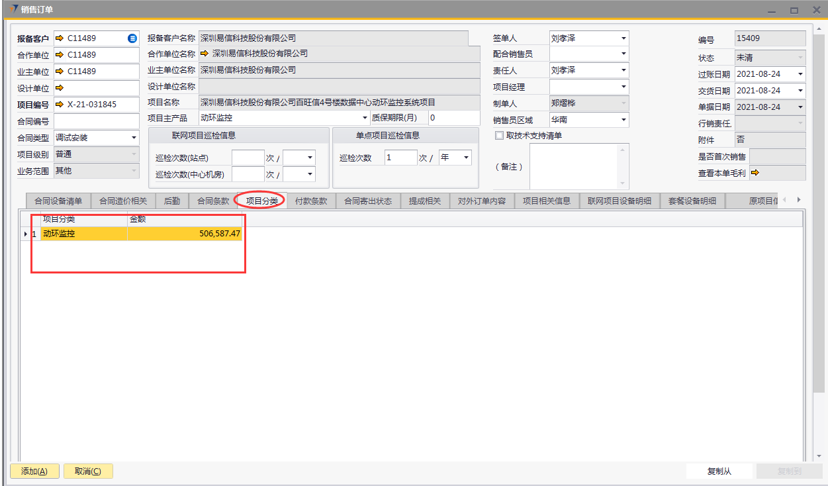Image resolution: width=828 pixels, height=486 pixels.
Task: Open the 付款条款 tab
Action: 311,201
